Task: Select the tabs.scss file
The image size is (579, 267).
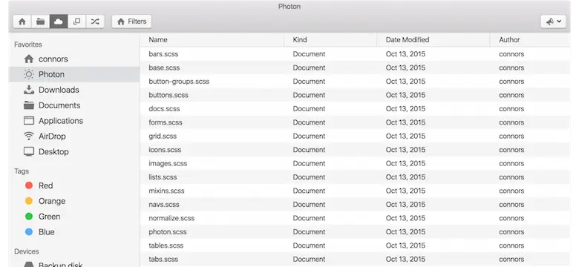Action: click(x=355, y=259)
